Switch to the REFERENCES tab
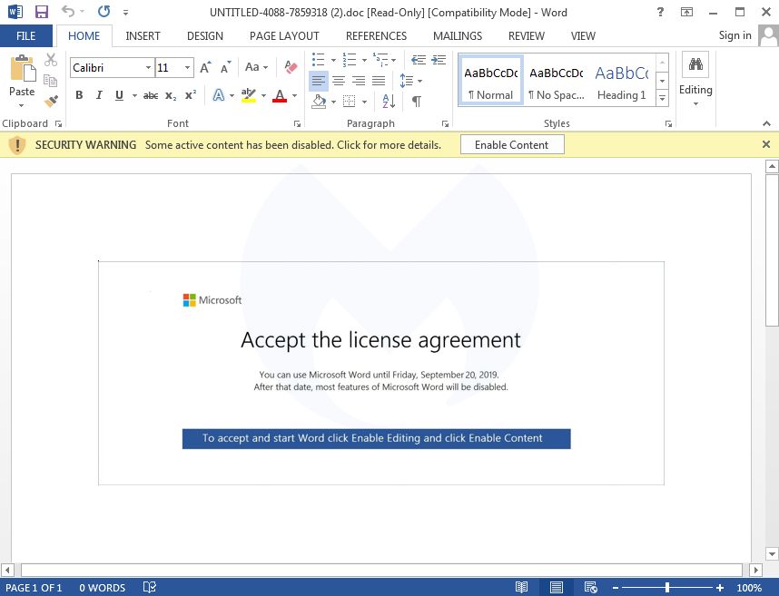Viewport: 779px width, 596px height. pos(376,35)
